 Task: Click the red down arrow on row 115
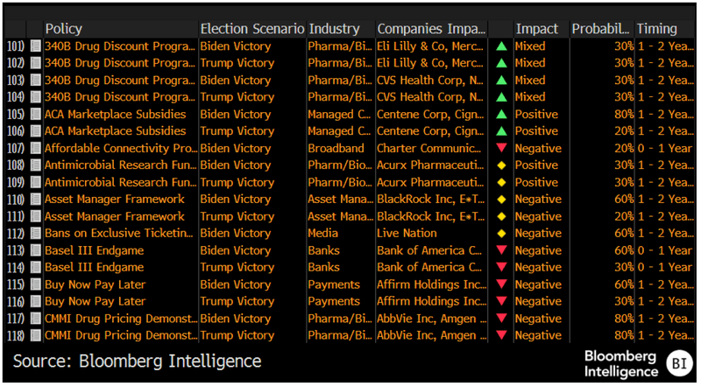pos(501,284)
